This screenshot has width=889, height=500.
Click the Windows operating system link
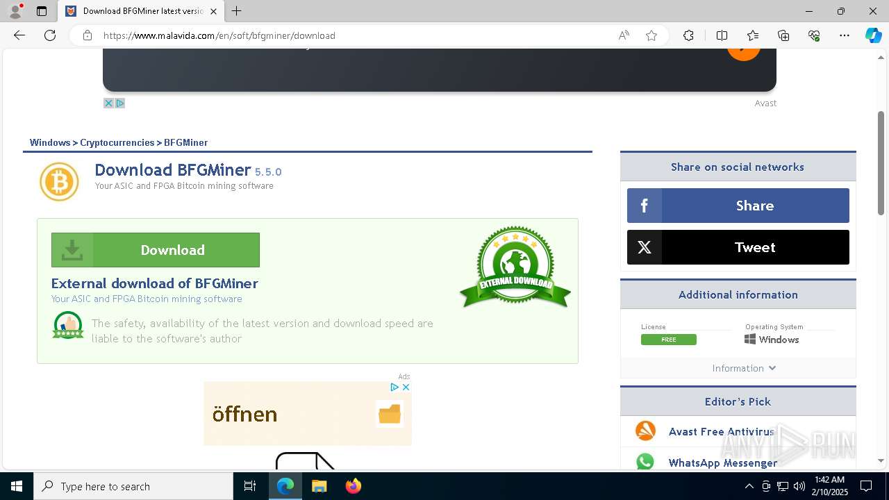772,340
